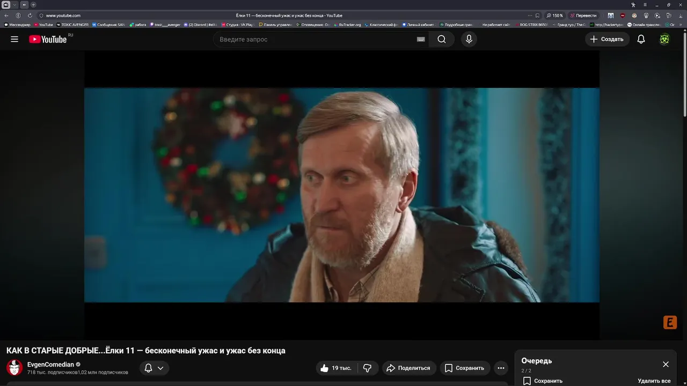Open browser downloads arrow icon
Image resolution: width=687 pixels, height=386 pixels.
(x=681, y=16)
